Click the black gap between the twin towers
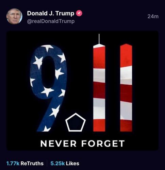This screenshot has height=170, width=165. click(113, 88)
